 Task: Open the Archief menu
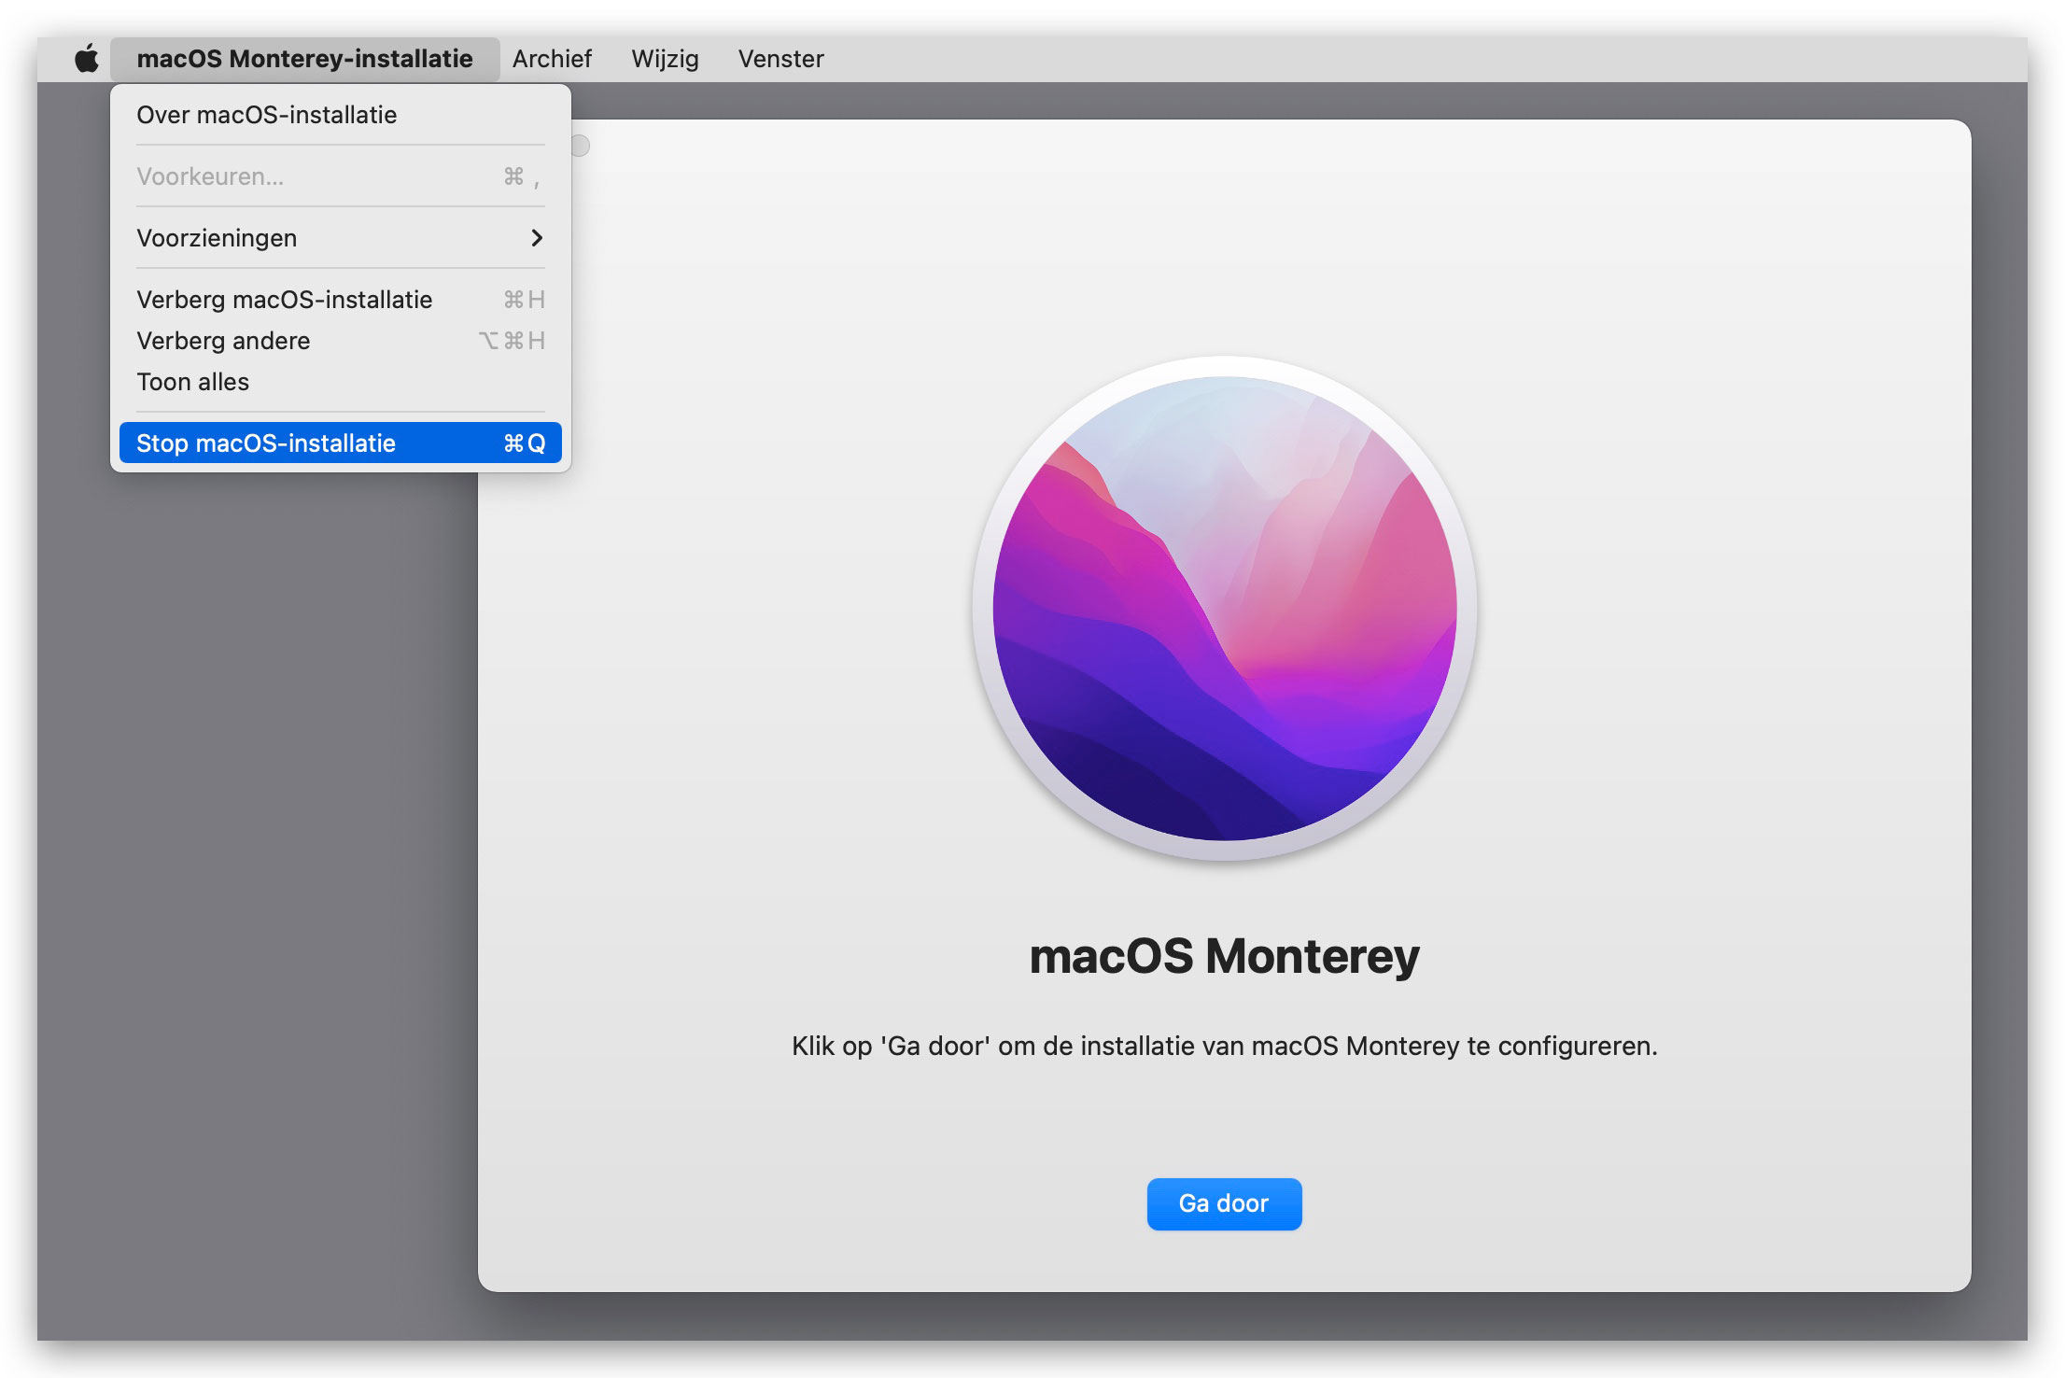pos(552,59)
